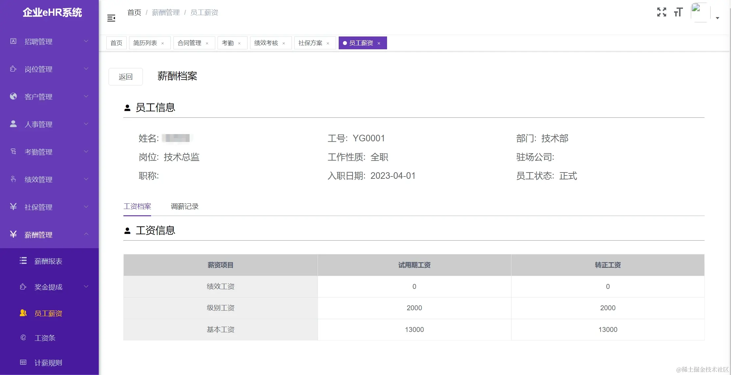The image size is (731, 375).
Task: Expand the 奖金提成 submenu
Action: click(x=86, y=286)
